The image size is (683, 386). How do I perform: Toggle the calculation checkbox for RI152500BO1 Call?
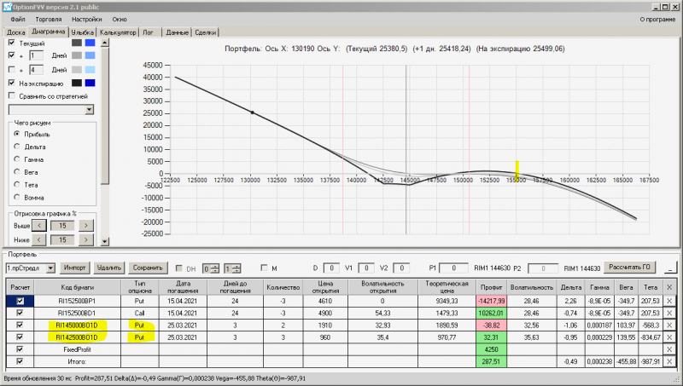20,313
